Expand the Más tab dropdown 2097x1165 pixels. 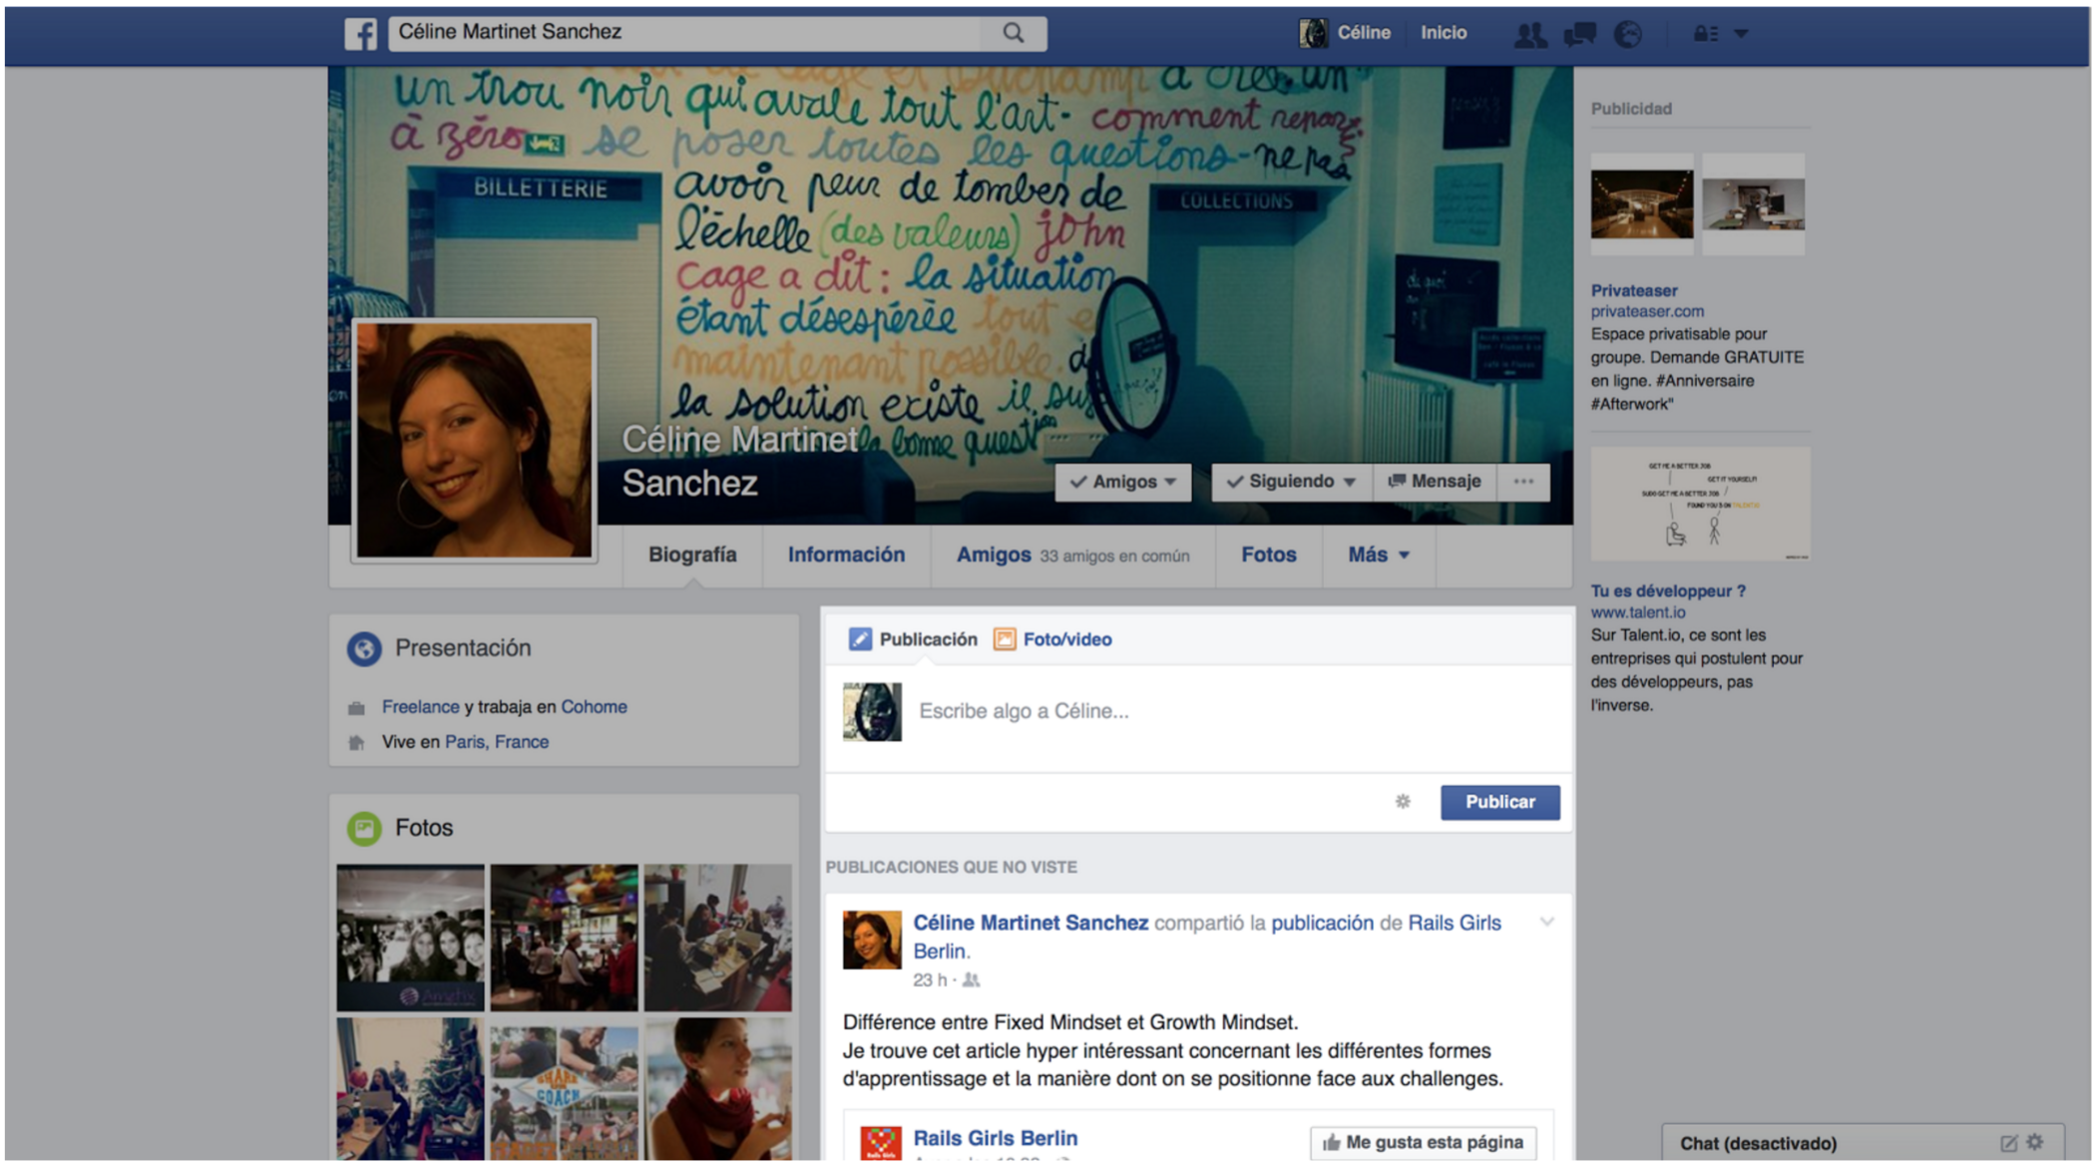tap(1379, 555)
